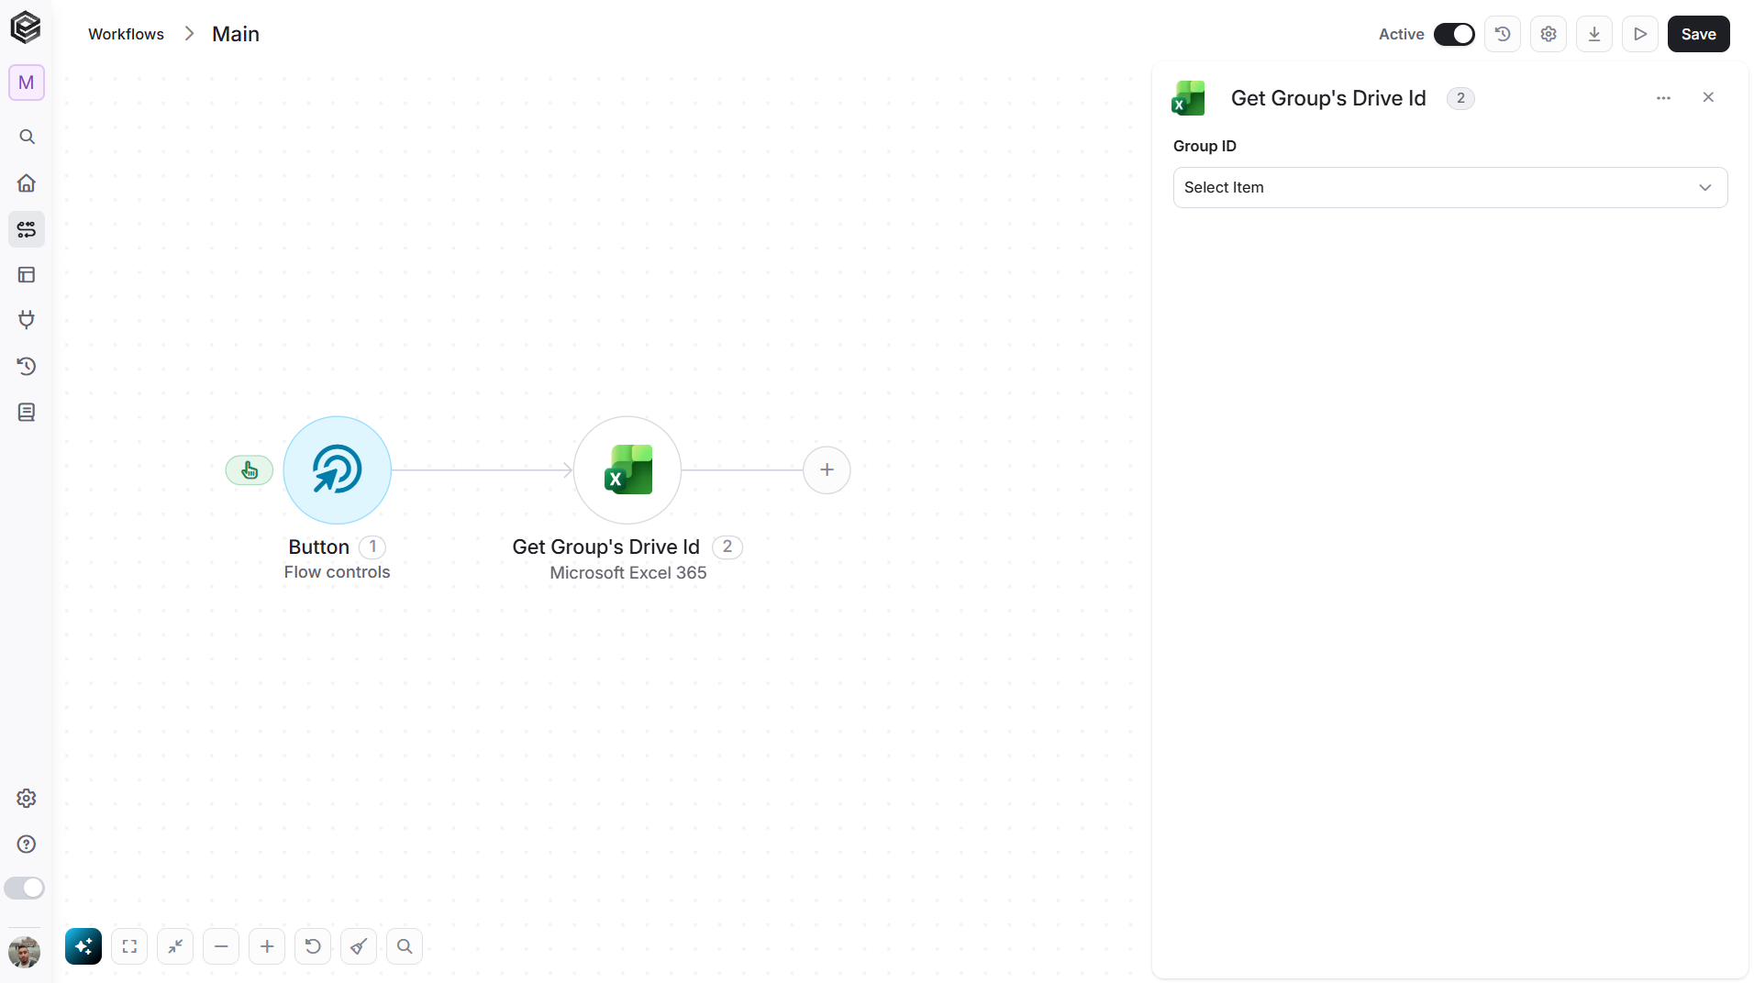
Task: Zoom out with the minus button
Action: point(221,946)
